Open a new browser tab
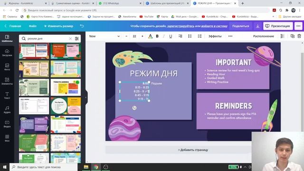Viewport: 304px width, 171px height. (x=242, y=3)
